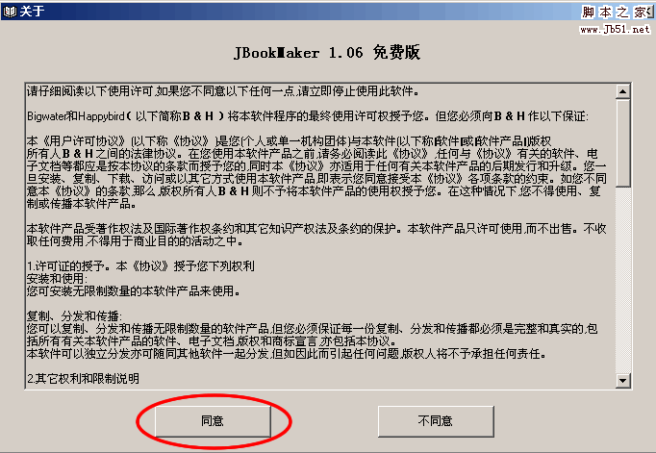
Task: Click the 您可安装无限制数量 sentence
Action: pos(134,291)
